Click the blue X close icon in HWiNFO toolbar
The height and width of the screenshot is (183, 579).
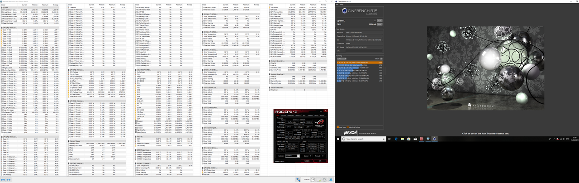click(x=330, y=179)
